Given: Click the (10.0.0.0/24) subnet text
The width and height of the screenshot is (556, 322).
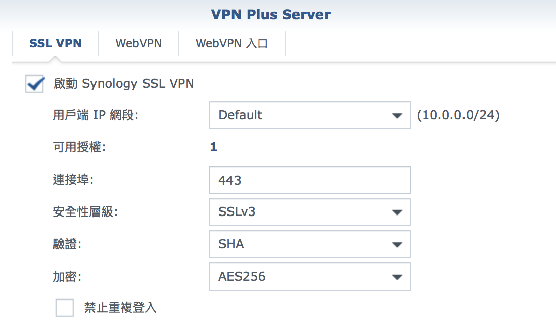Looking at the screenshot, I should click(458, 115).
